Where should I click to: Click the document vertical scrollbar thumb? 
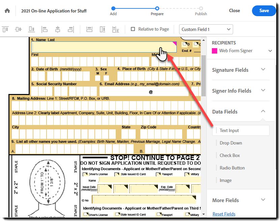click(x=203, y=75)
